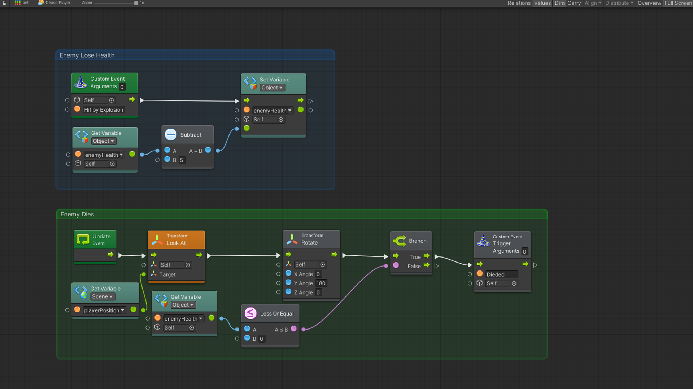Click Get Variable Scene globe icon
Viewport: 693px width, 389px height.
(x=81, y=292)
